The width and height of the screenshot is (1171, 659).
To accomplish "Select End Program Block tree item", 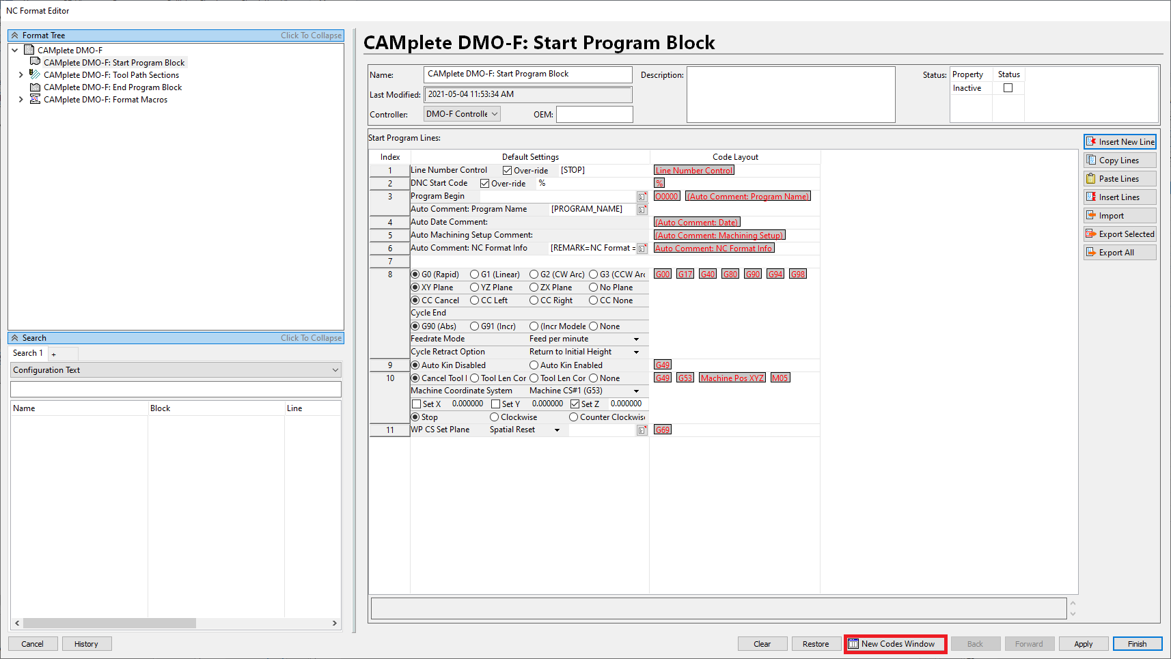I will 113,87.
